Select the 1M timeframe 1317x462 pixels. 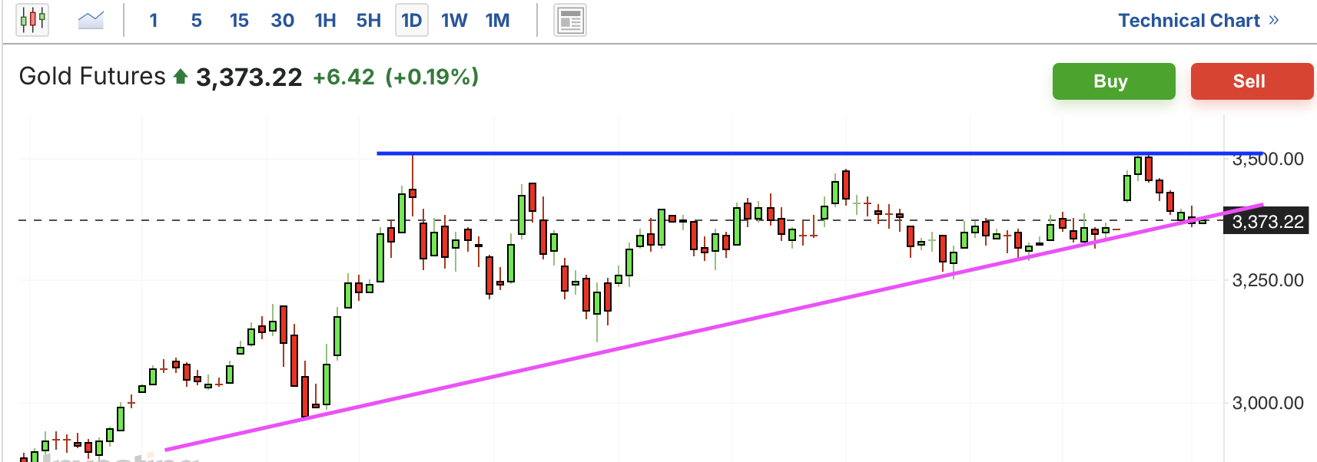pyautogui.click(x=497, y=20)
